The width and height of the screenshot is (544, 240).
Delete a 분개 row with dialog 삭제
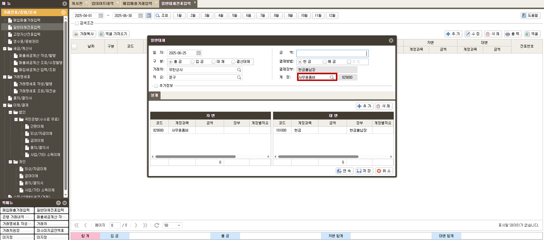384,106
